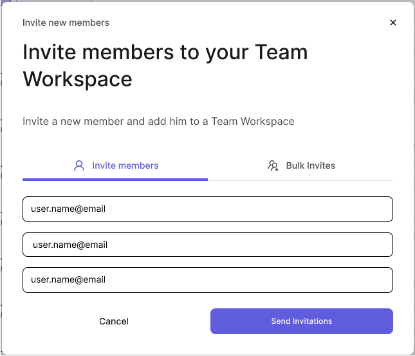Screen dimensions: 415x356
Task: Click into the second email input field
Action: point(207,245)
